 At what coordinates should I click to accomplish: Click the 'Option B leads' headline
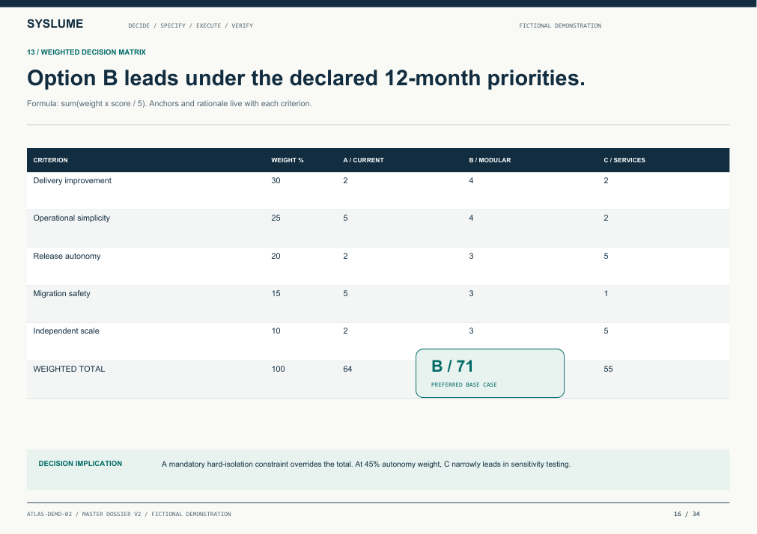click(306, 78)
